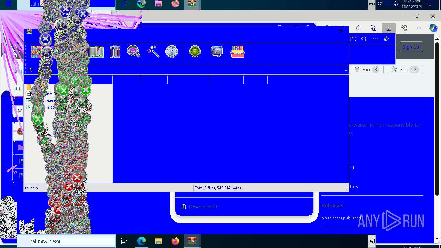Image resolution: width=441 pixels, height=248 pixels.
Task: Open downloads folder in Downloads panel
Action: 353,39
